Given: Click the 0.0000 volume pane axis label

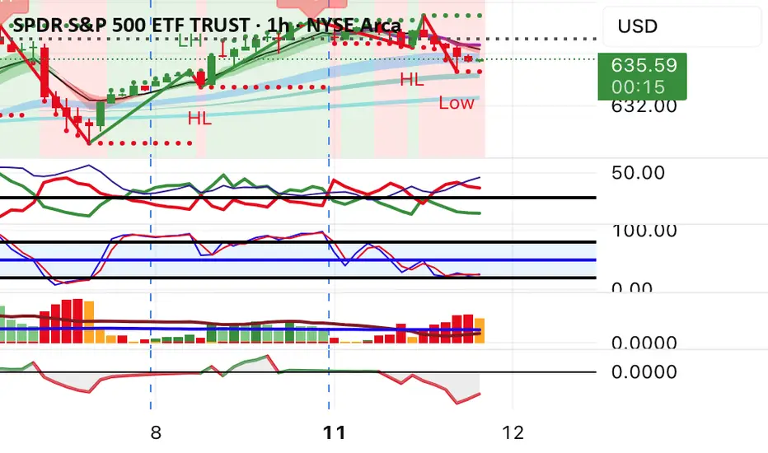Looking at the screenshot, I should pos(644,343).
